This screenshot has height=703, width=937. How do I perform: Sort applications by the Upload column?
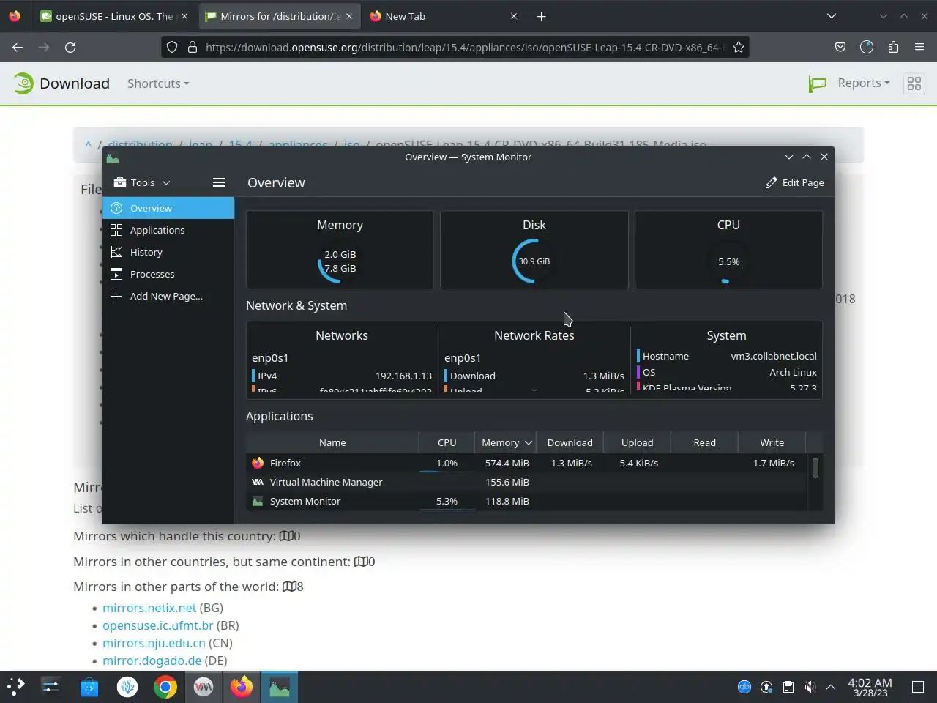(x=637, y=442)
